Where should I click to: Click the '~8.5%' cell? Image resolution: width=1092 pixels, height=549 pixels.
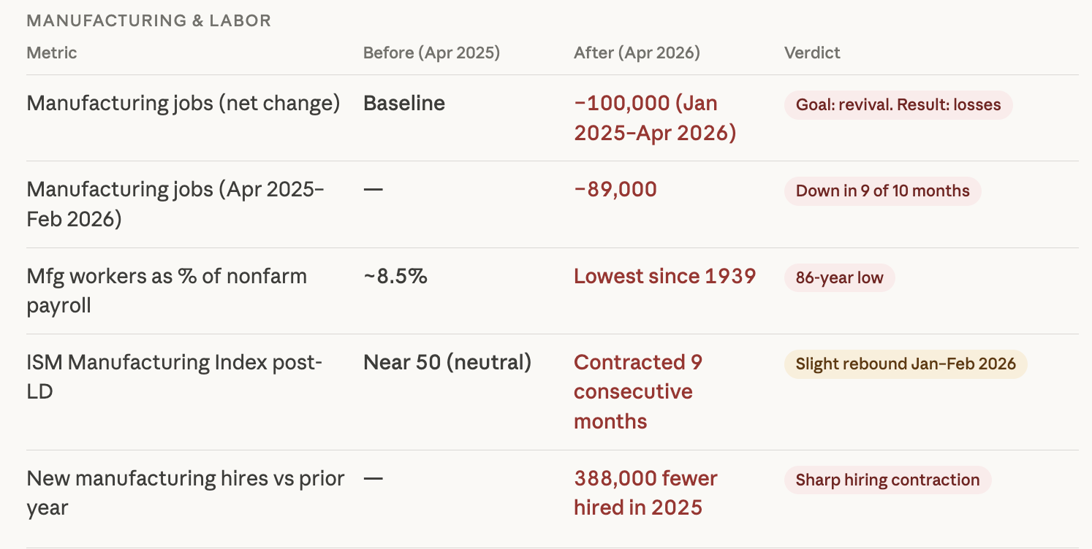[395, 276]
